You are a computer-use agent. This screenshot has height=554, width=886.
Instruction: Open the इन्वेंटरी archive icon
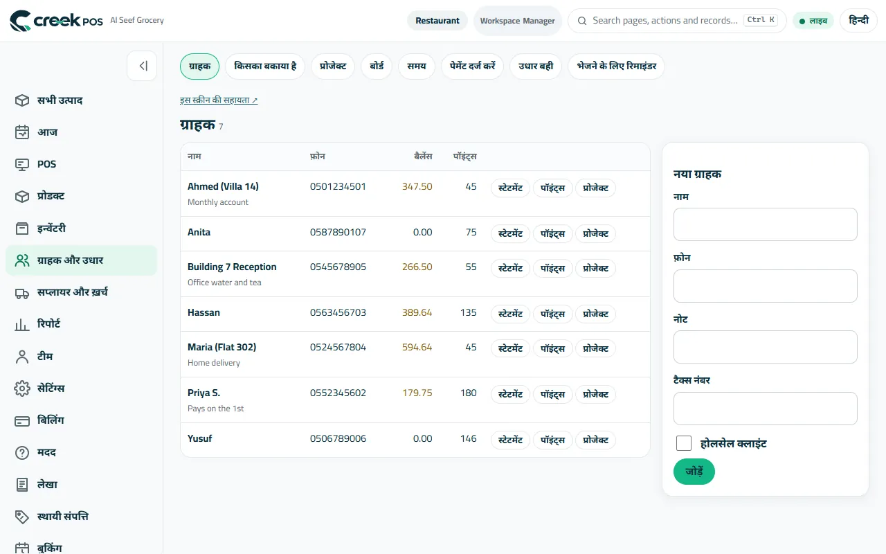(x=22, y=229)
